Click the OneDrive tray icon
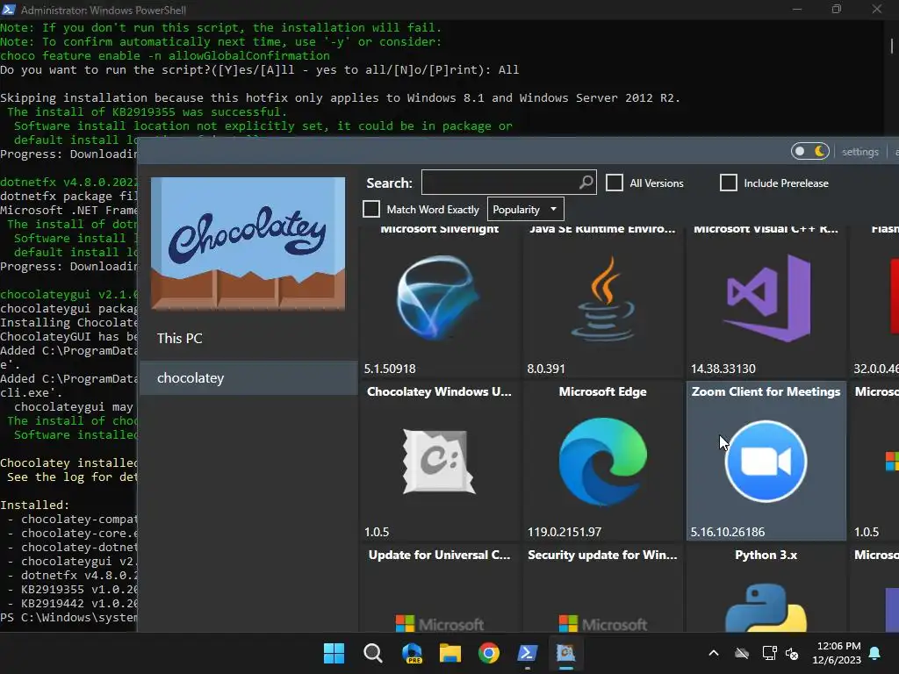Viewport: 899px width, 674px height. (x=742, y=653)
